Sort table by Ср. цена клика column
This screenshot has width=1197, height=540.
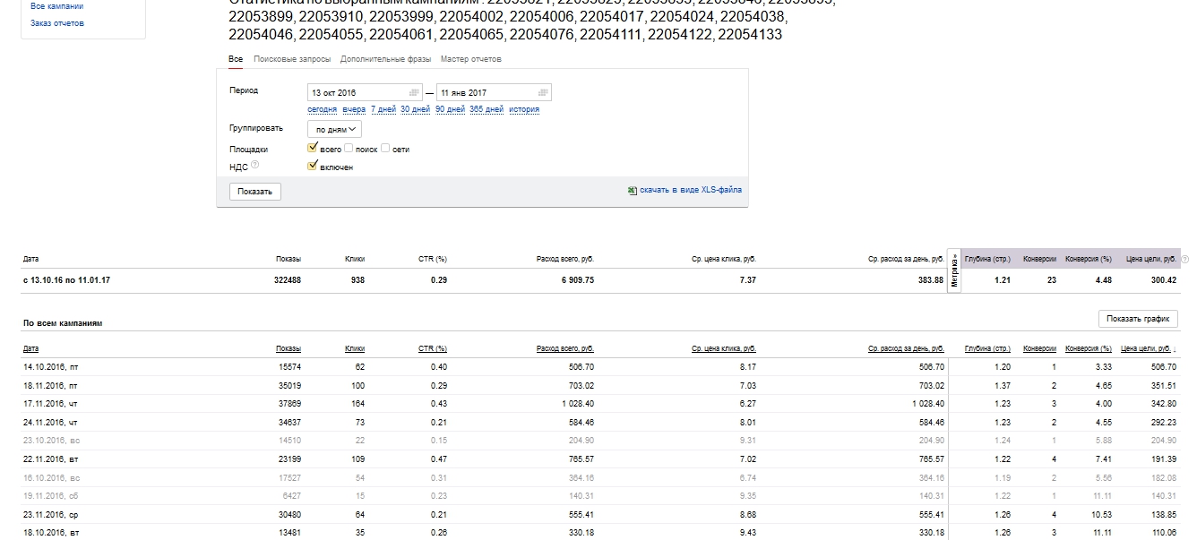[x=724, y=348]
